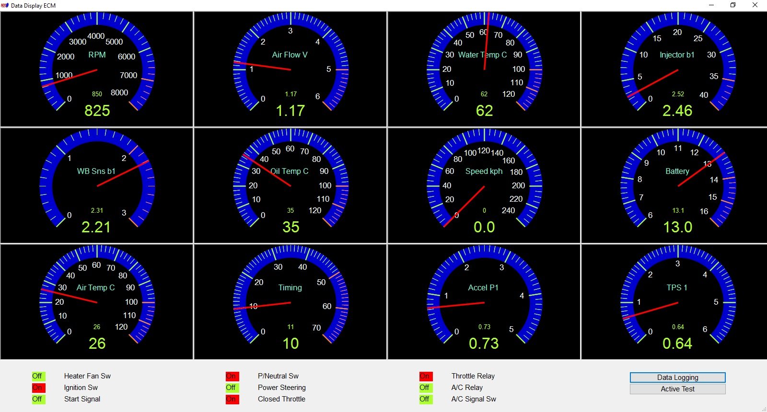Select the Speed kph gauge

pyautogui.click(x=484, y=185)
